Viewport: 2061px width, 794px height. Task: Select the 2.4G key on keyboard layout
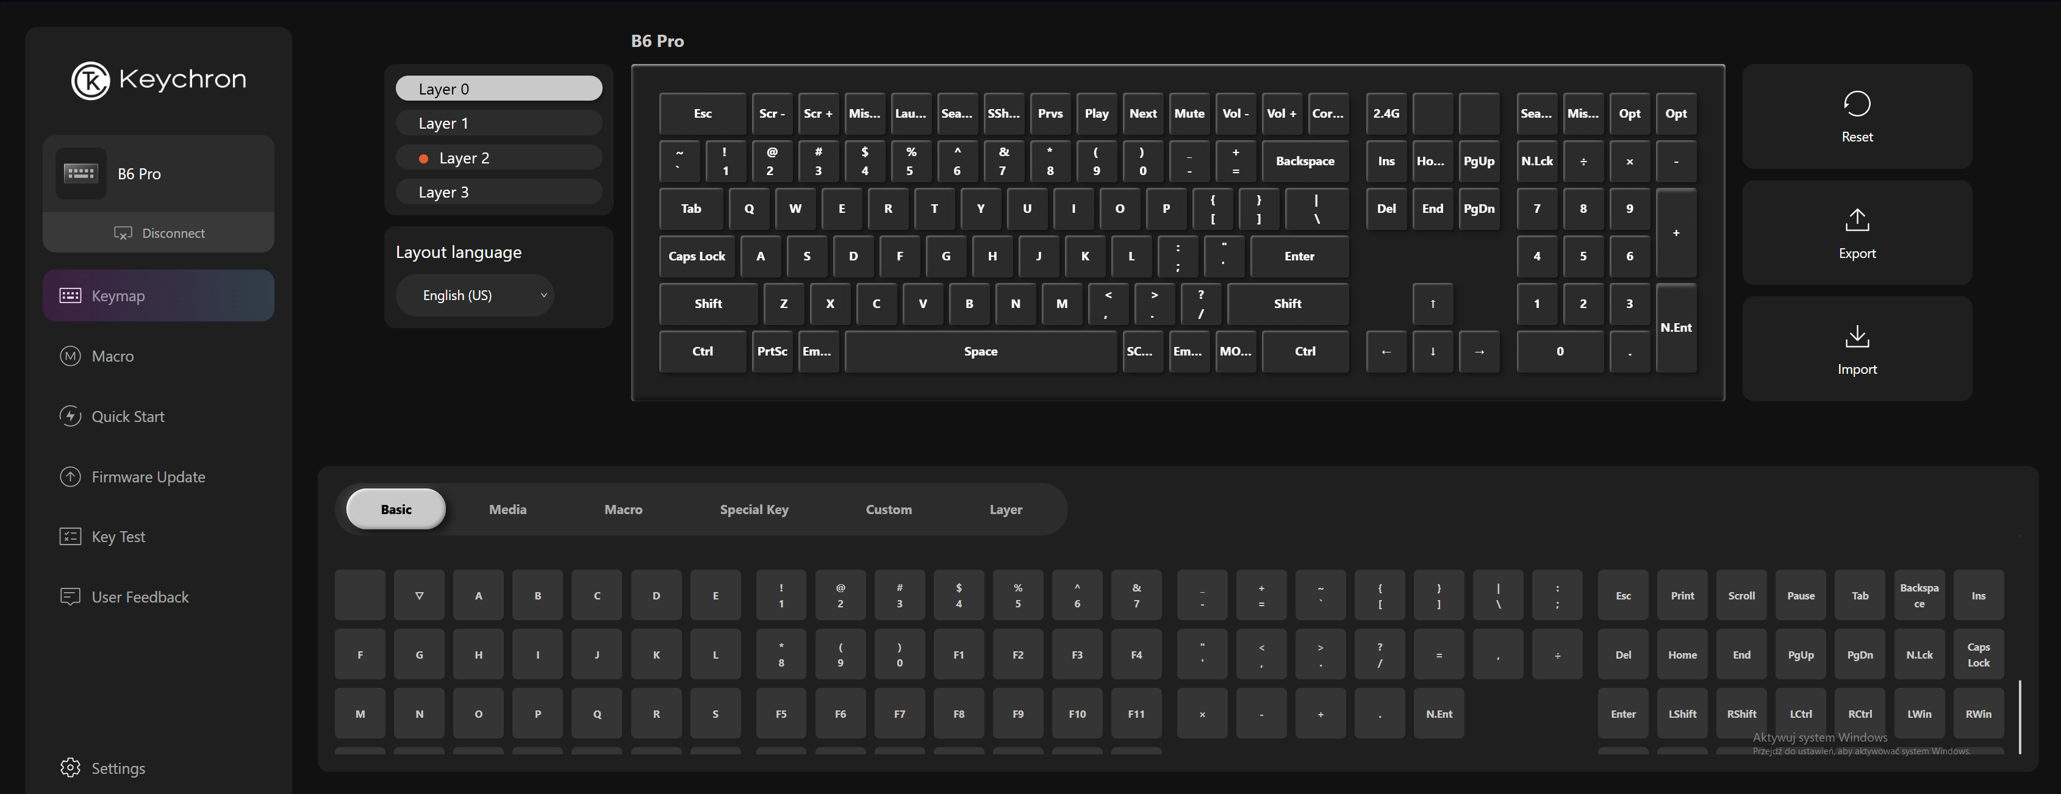coord(1386,113)
